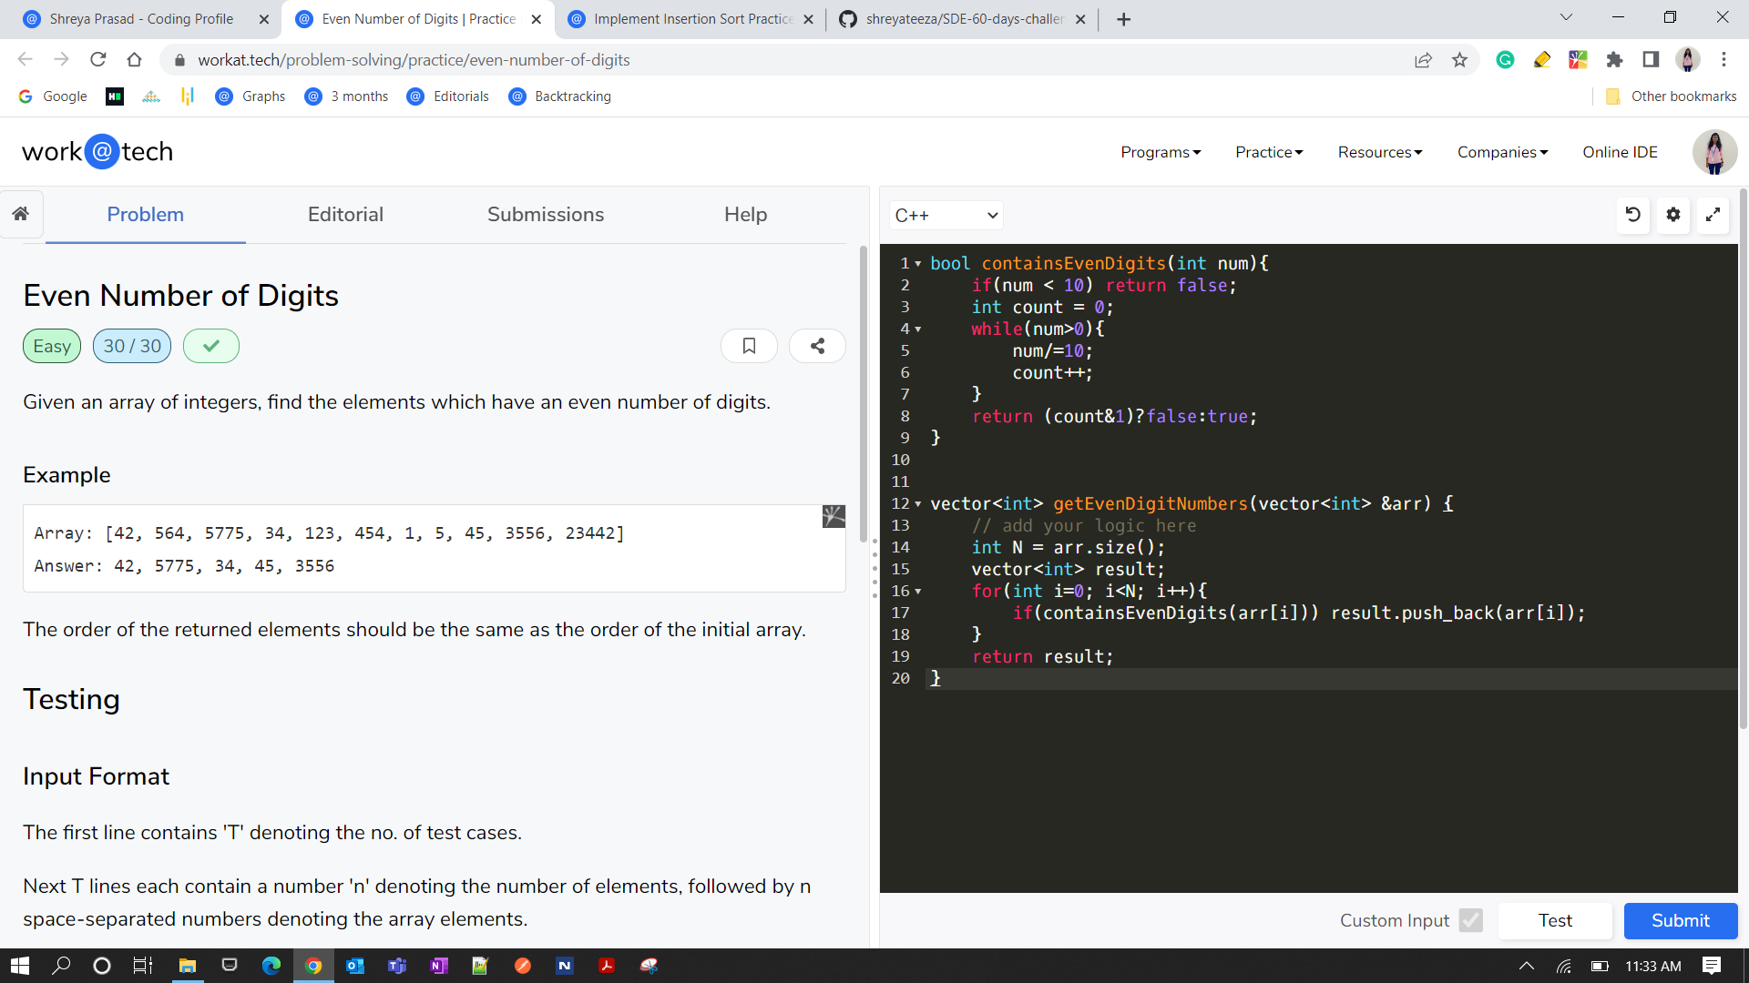Click the share problem icon
Screen dimensions: 1749x983
coord(817,346)
